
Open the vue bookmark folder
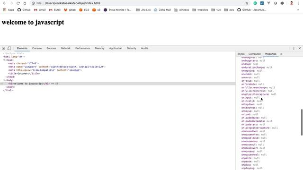[x=216, y=10]
